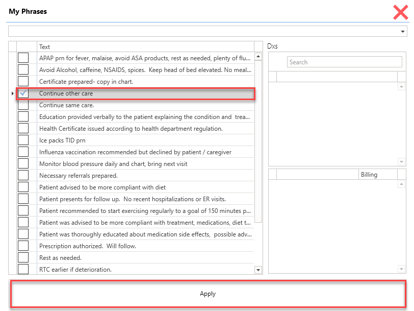The width and height of the screenshot is (414, 311).
Task: Click the phrase list scrollbar thumb
Action: [x=258, y=141]
